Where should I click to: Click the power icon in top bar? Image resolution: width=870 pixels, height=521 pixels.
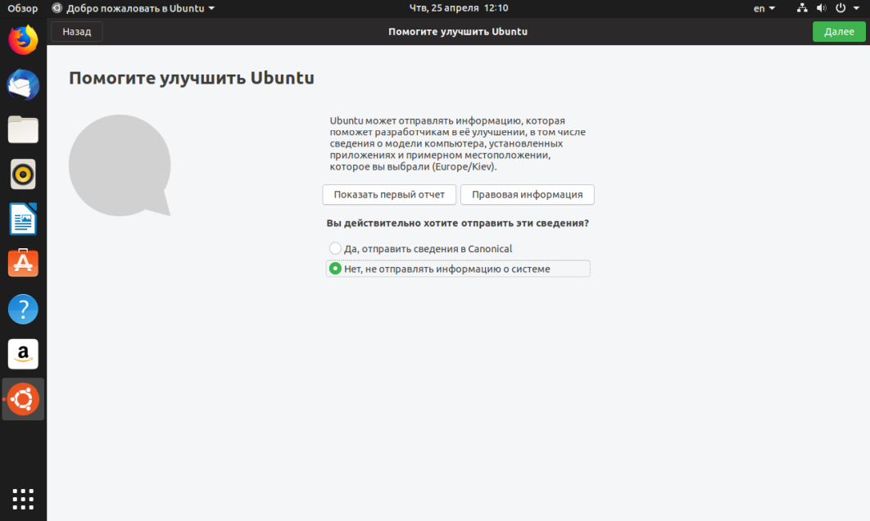(x=841, y=7)
